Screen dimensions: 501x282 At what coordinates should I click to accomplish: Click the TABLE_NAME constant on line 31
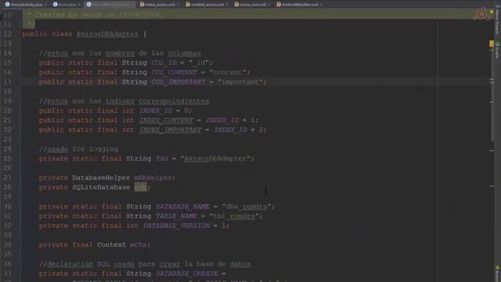pyautogui.click(x=176, y=216)
